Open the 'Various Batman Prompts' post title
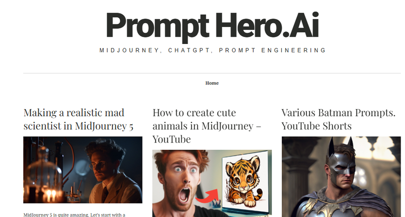Viewport: 405px width, 217px height. [339, 119]
